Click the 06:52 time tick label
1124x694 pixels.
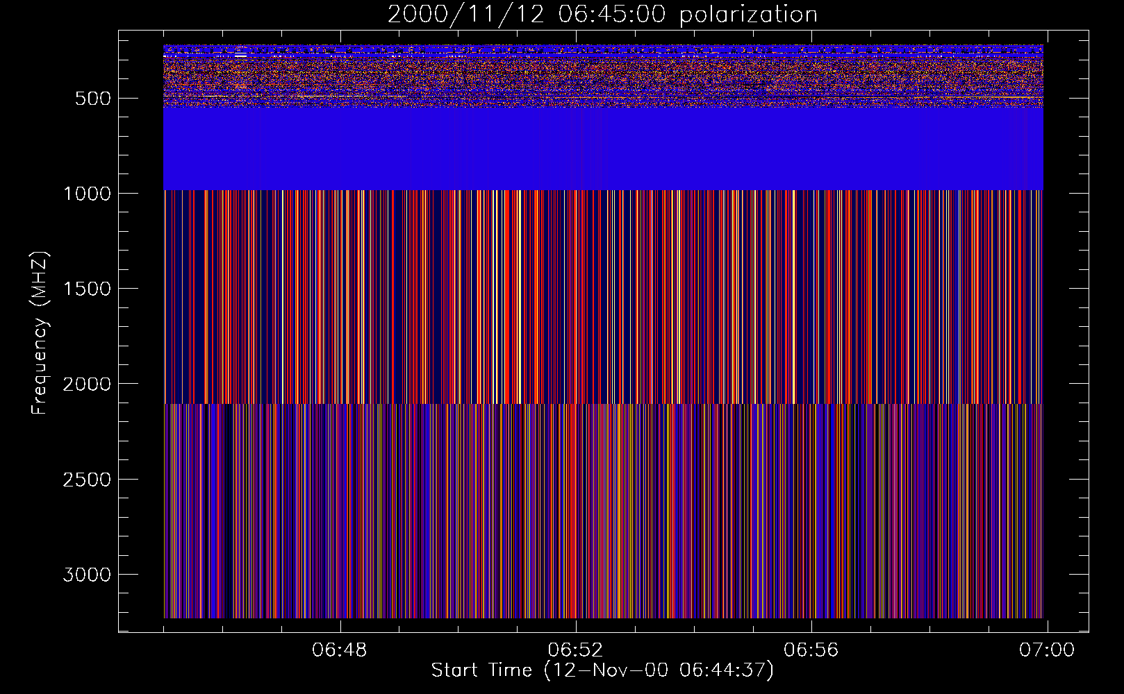click(575, 650)
